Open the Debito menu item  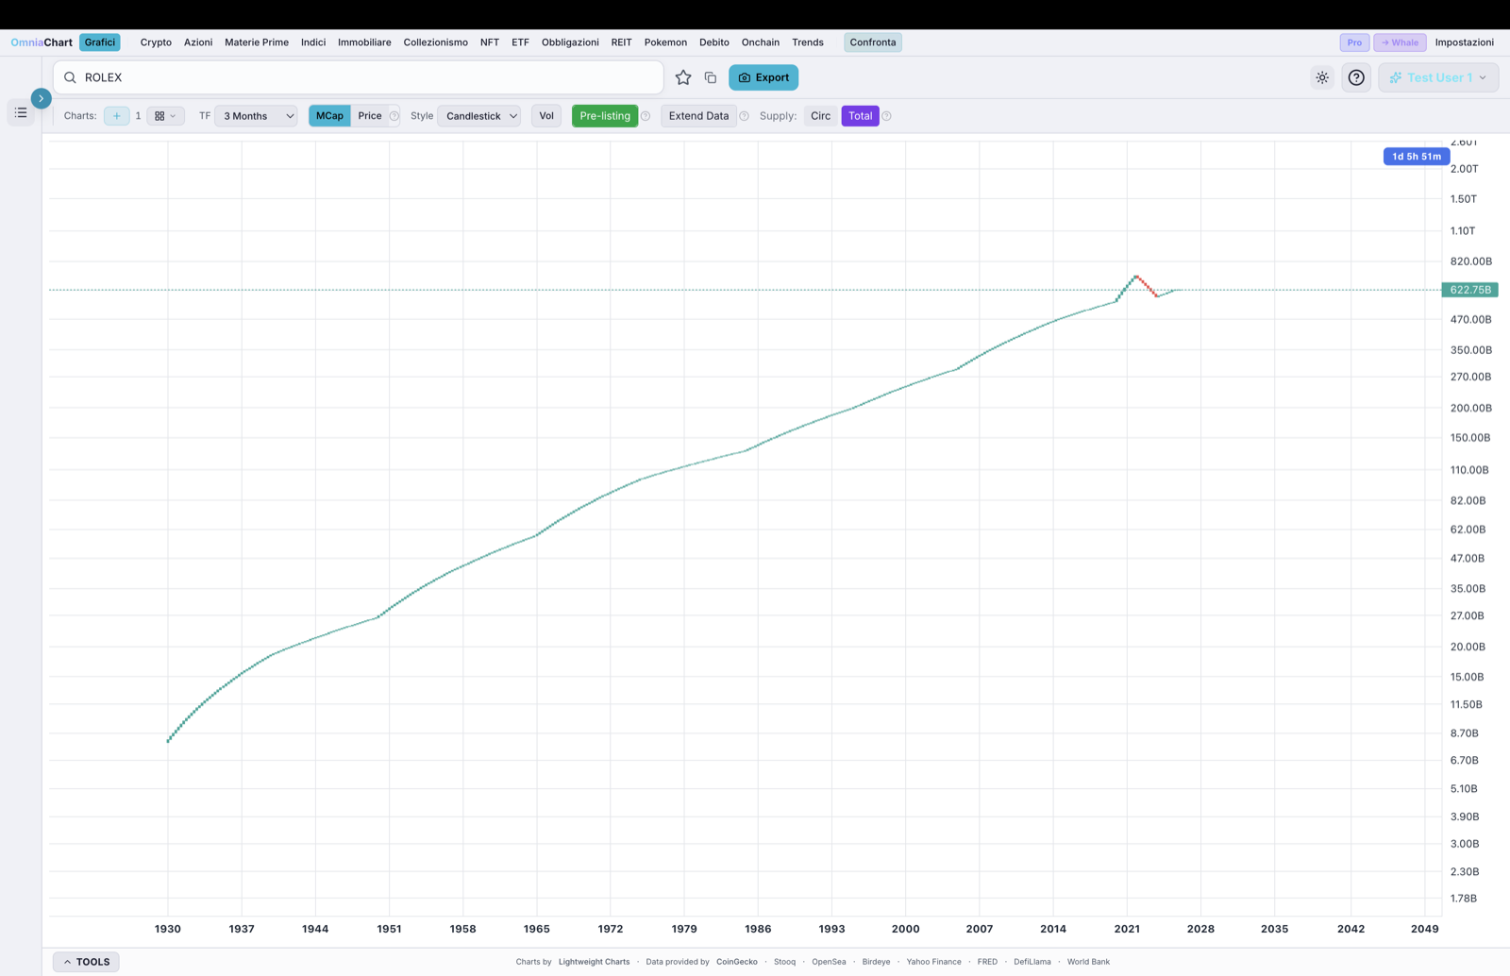click(x=714, y=42)
